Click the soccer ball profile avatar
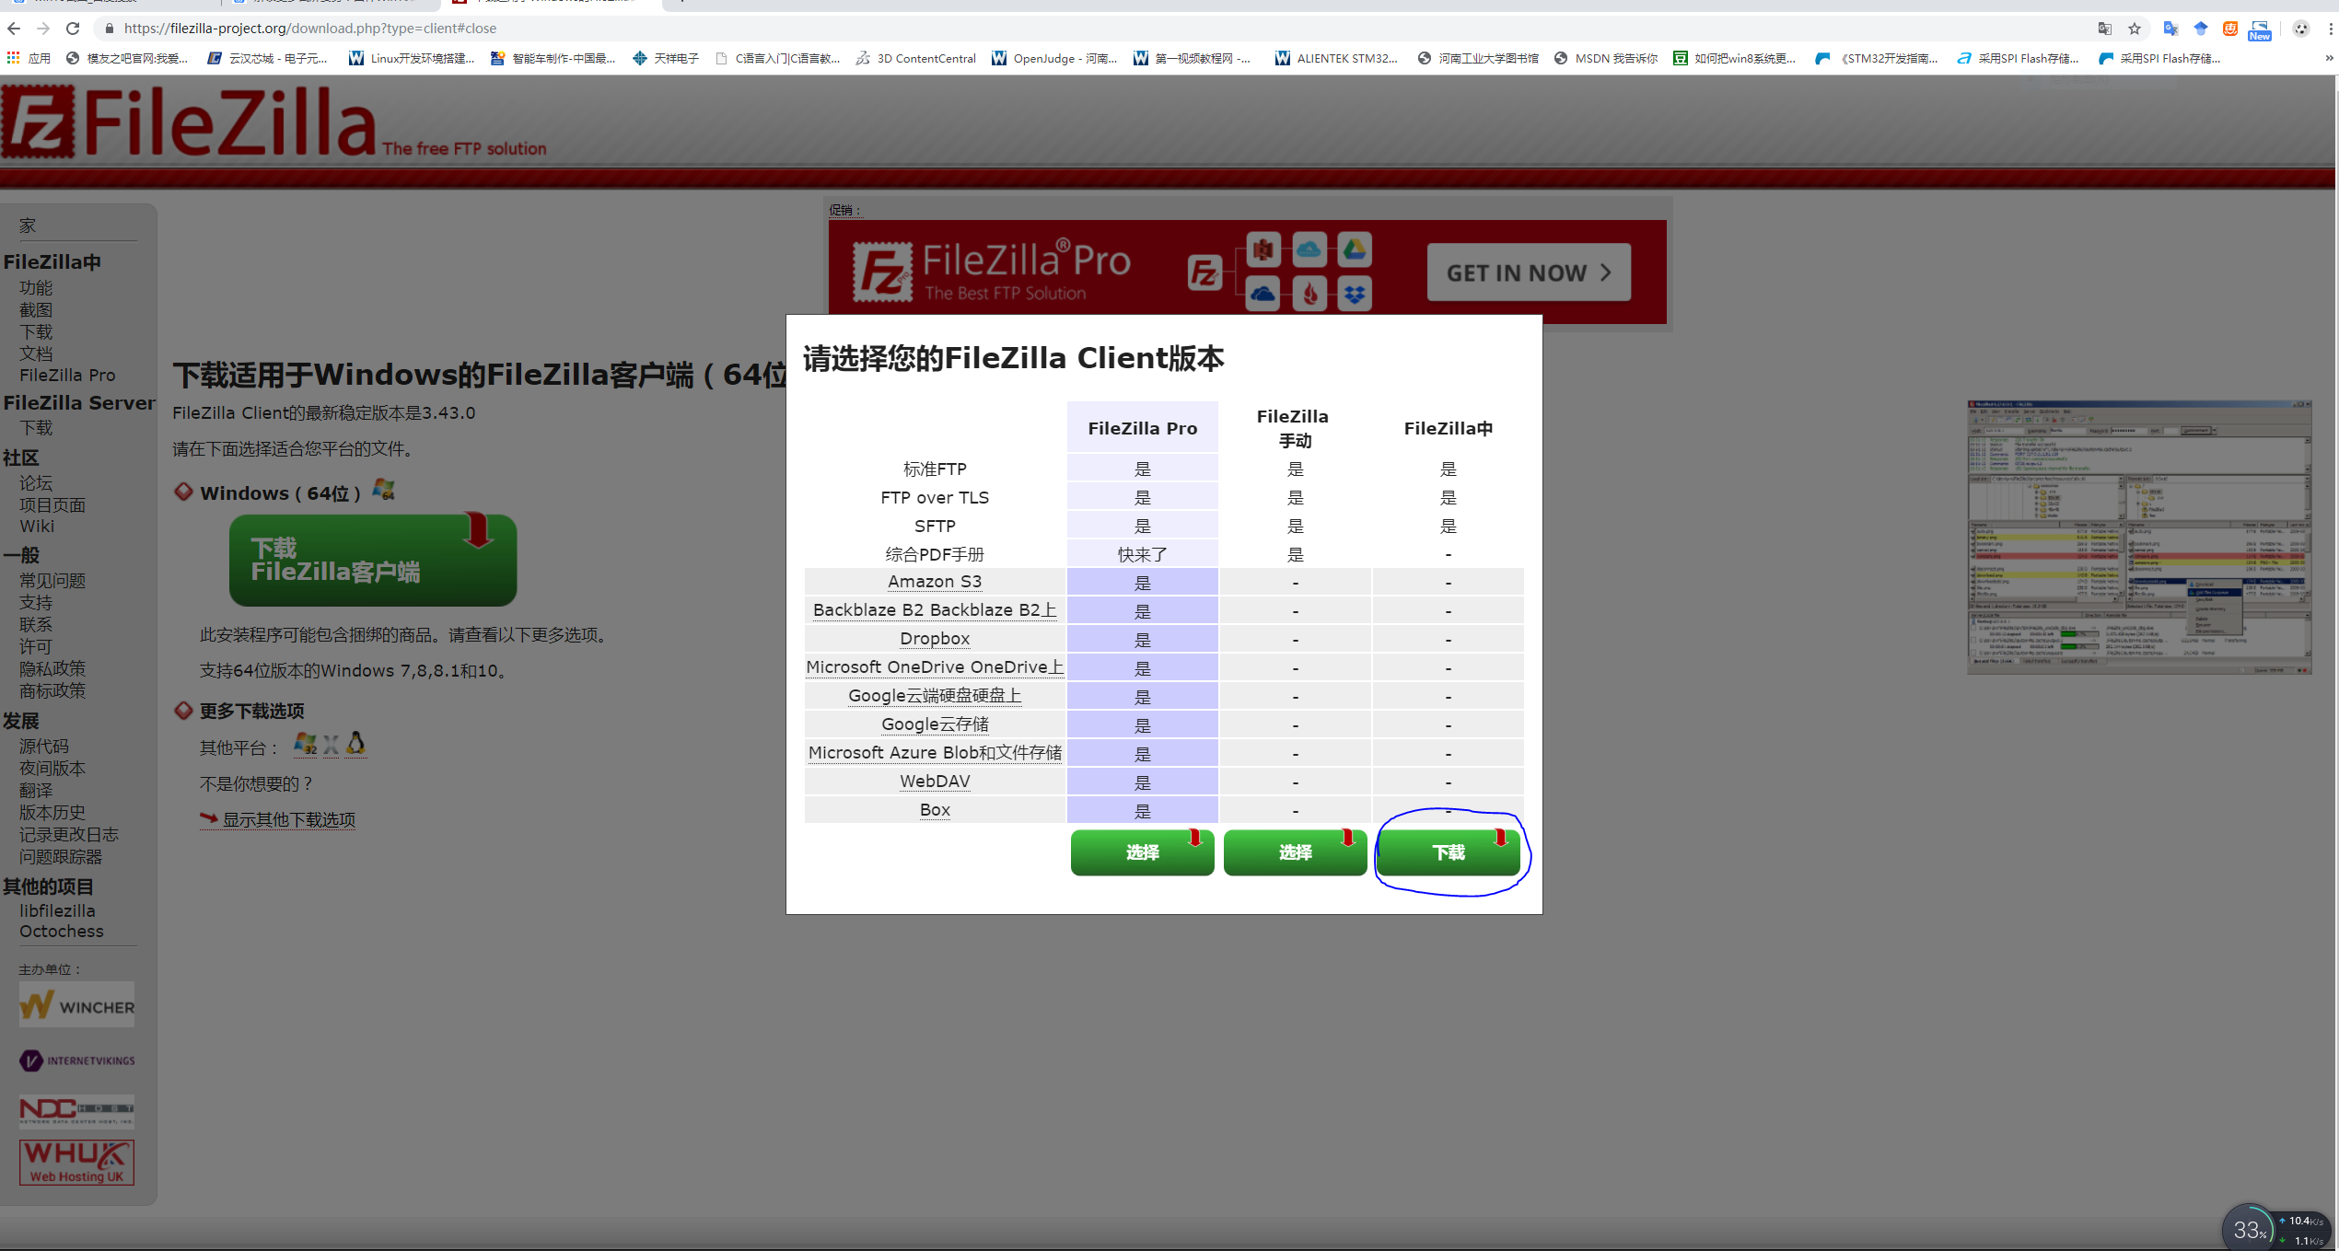The image size is (2339, 1251). pos(2301,29)
